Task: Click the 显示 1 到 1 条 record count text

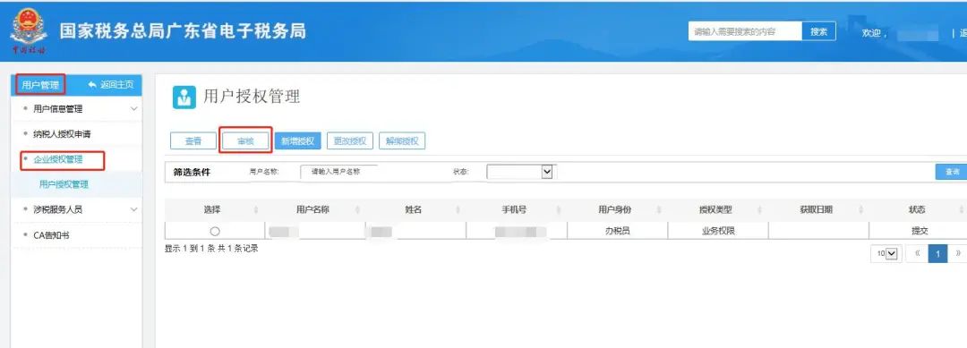Action: pos(211,249)
